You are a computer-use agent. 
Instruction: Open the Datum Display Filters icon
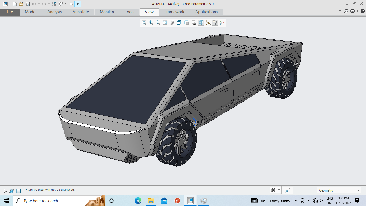[x=208, y=23]
